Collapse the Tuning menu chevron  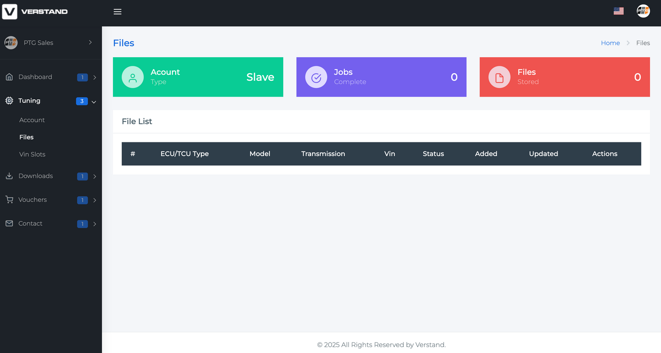94,102
